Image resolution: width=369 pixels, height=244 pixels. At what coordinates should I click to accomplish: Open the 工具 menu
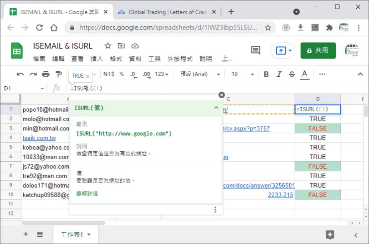[154, 59]
